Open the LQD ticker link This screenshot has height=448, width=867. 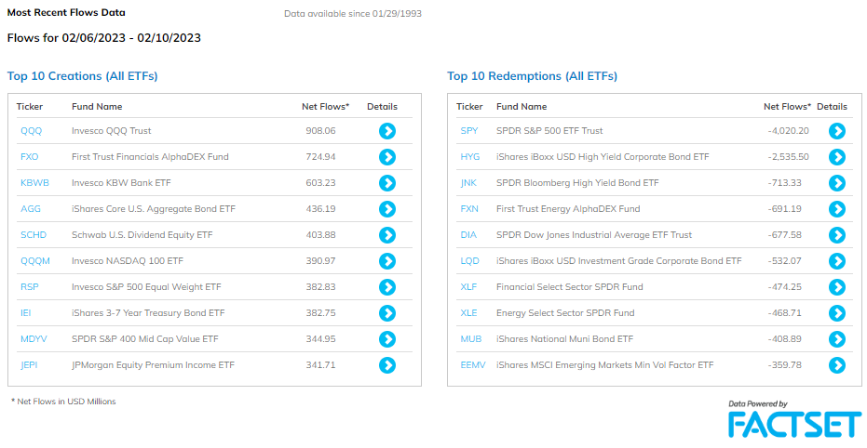[470, 261]
